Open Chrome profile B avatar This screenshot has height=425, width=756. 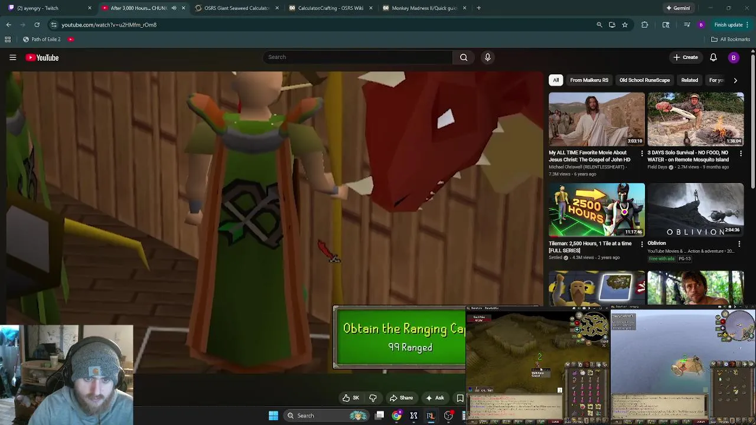click(x=701, y=25)
